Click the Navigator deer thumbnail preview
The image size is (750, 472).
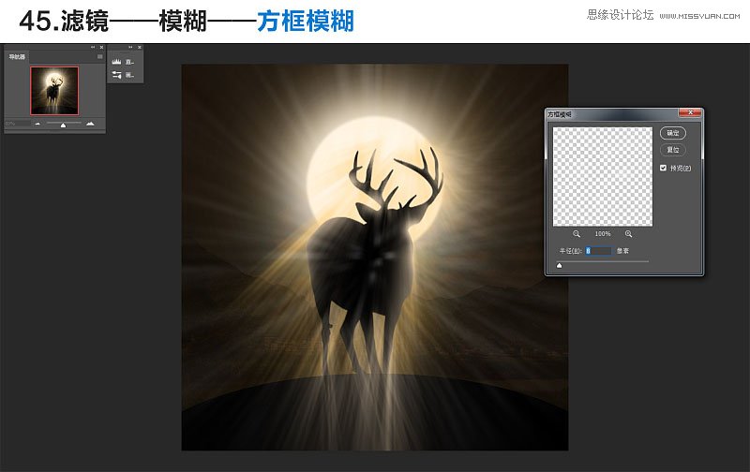pyautogui.click(x=54, y=91)
